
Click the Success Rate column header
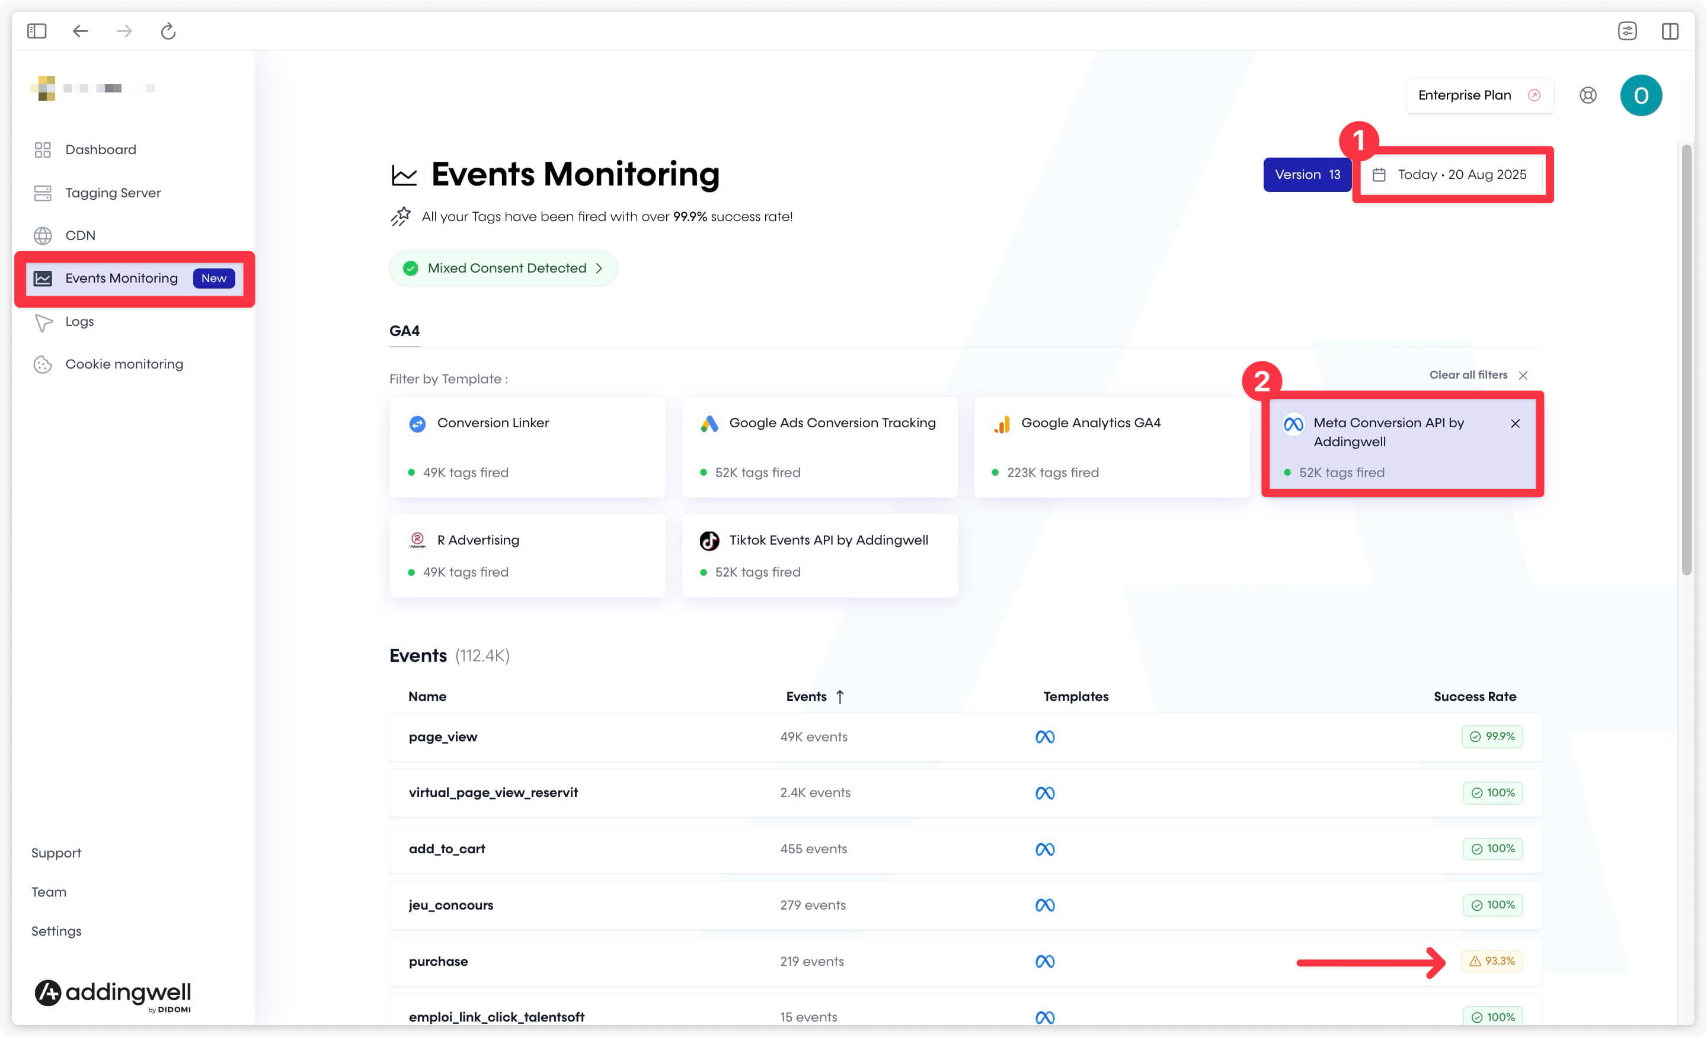[1474, 696]
